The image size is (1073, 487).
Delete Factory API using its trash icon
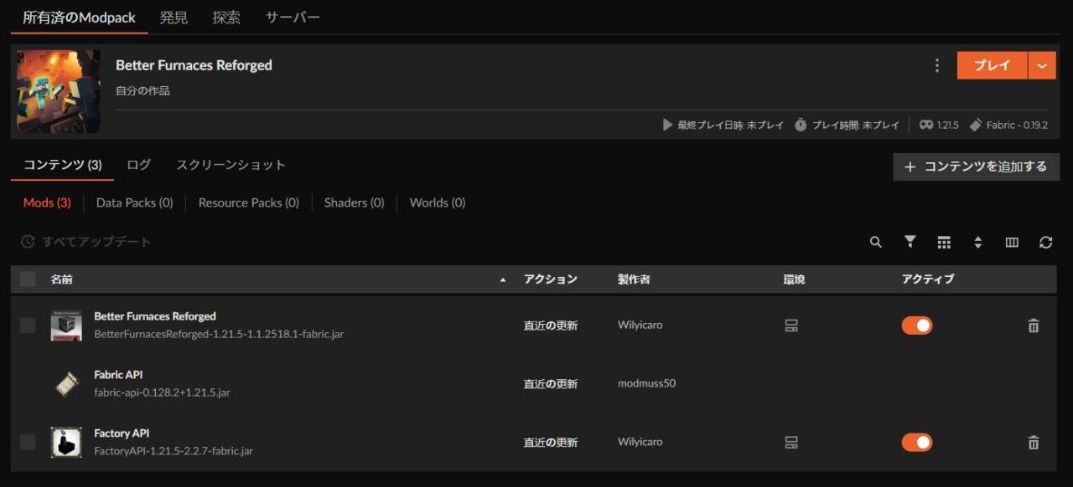tap(1033, 442)
